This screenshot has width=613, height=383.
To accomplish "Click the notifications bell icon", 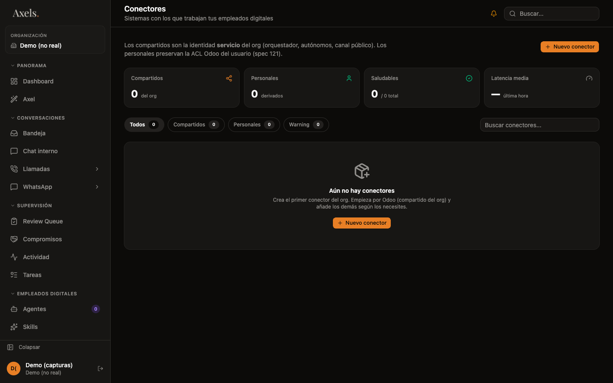I will [x=494, y=14].
